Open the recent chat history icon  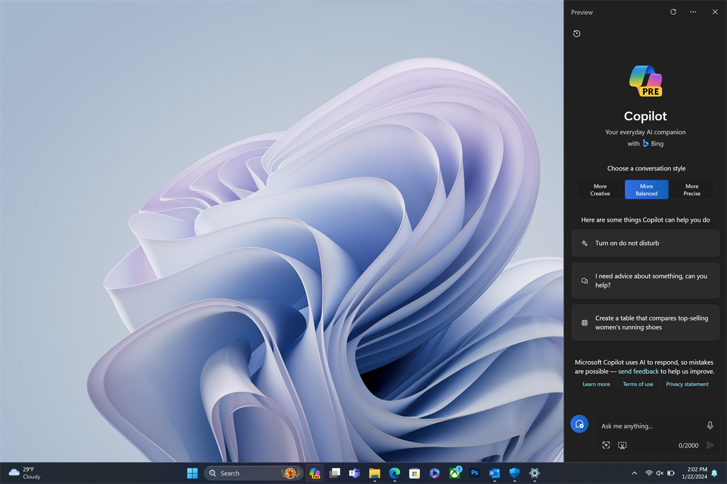576,33
